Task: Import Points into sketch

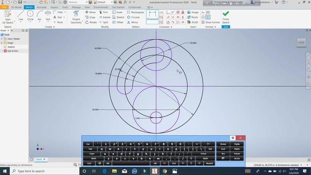Action: pos(192,17)
